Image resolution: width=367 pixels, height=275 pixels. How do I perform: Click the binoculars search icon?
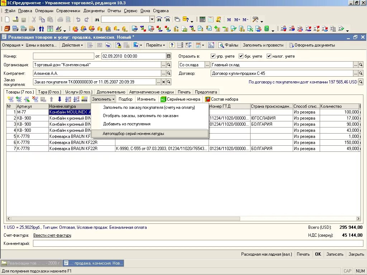(97, 20)
